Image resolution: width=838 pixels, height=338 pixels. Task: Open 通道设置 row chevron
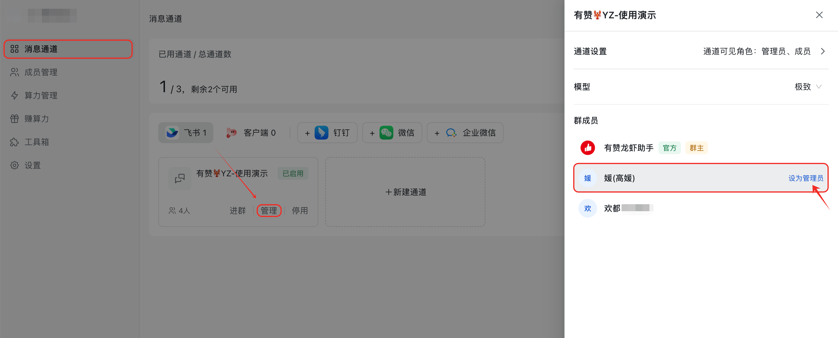[823, 51]
